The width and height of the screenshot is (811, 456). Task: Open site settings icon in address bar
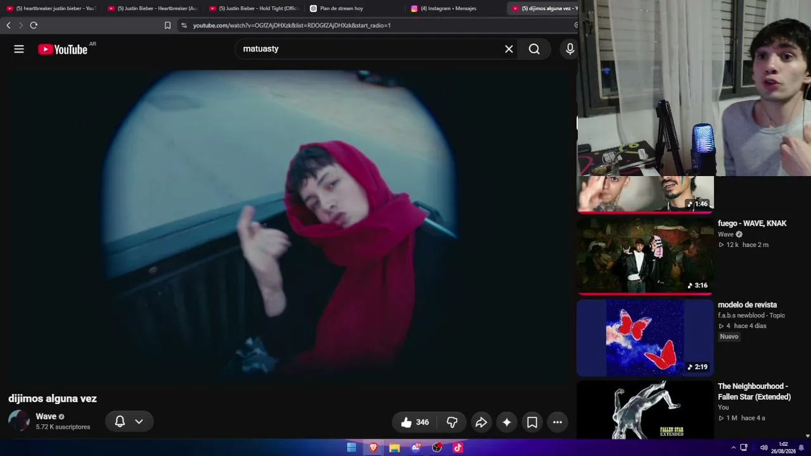point(184,25)
